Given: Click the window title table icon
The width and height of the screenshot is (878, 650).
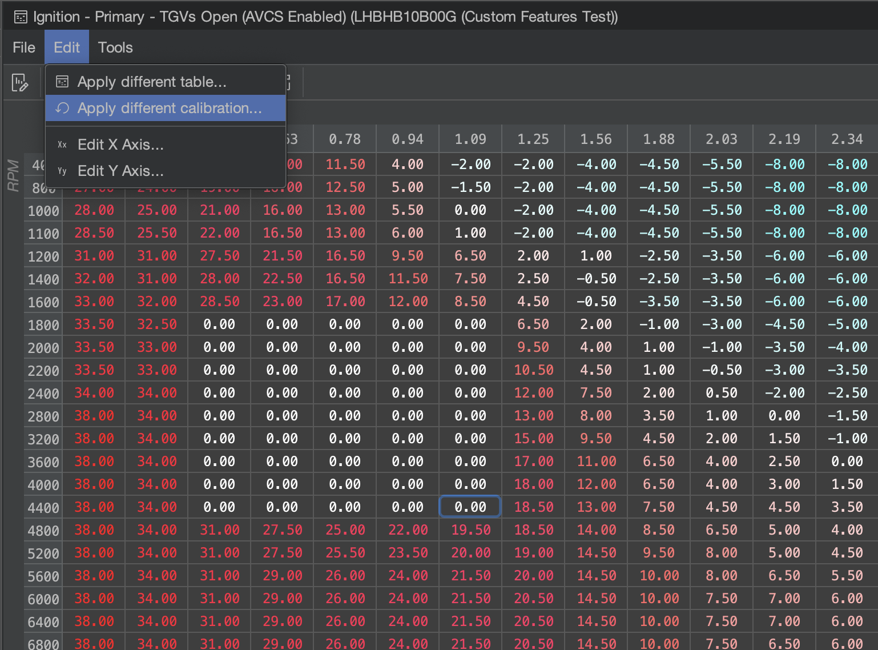Looking at the screenshot, I should (x=21, y=17).
